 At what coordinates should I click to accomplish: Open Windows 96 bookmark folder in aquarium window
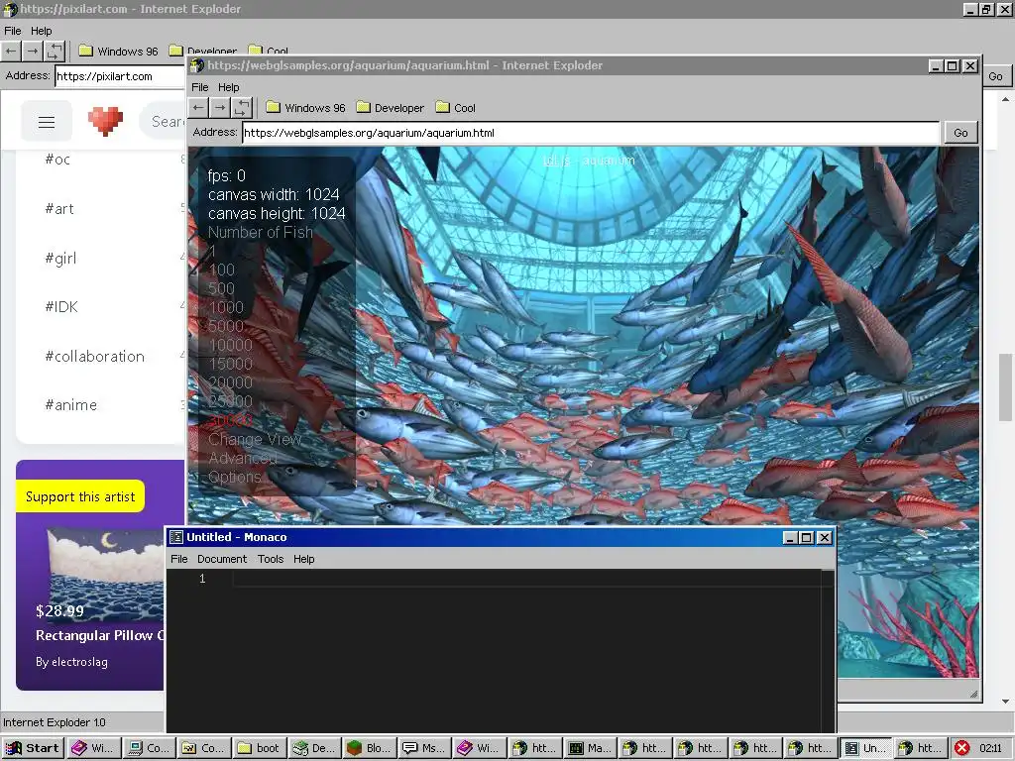point(305,108)
